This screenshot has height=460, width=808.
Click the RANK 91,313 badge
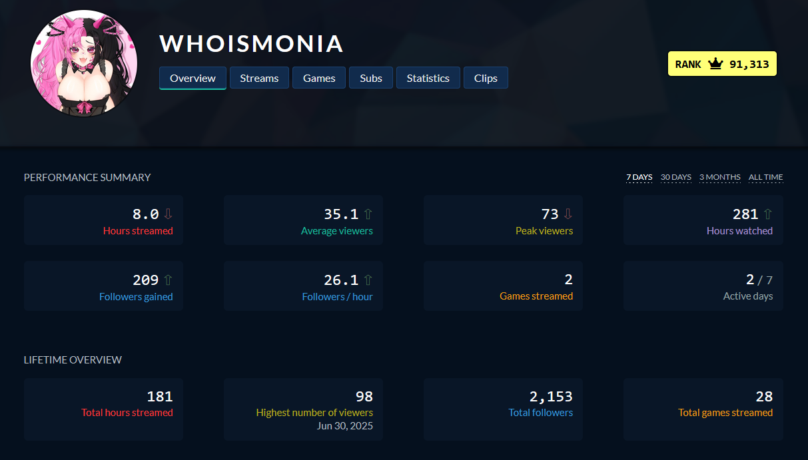(722, 64)
